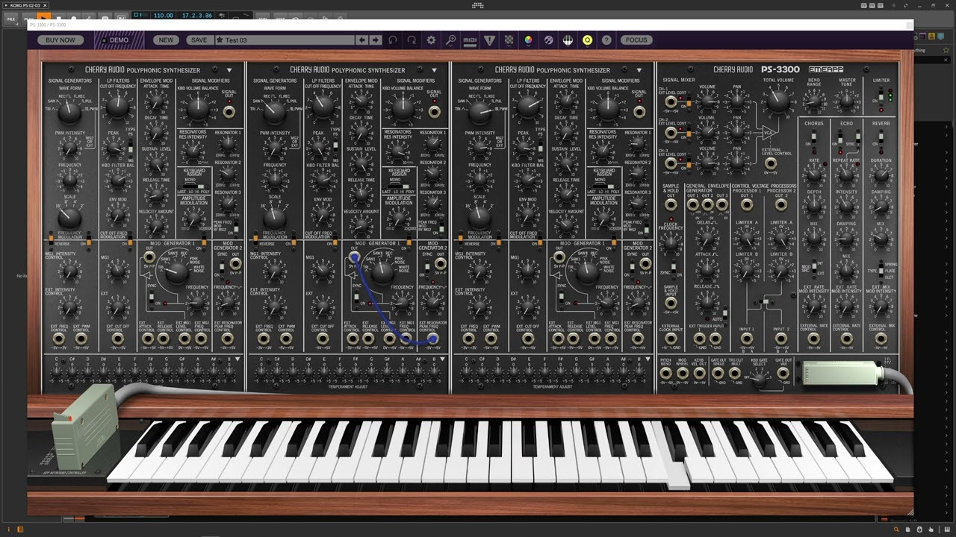This screenshot has height=537, width=956.
Task: Click the undo arrow icon in toolbar
Action: pyautogui.click(x=393, y=40)
